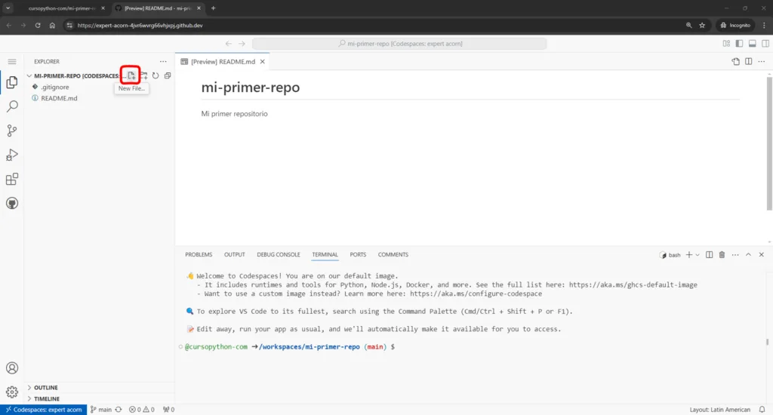Image resolution: width=773 pixels, height=415 pixels.
Task: Open the Accounts menu icon
Action: [x=12, y=368]
